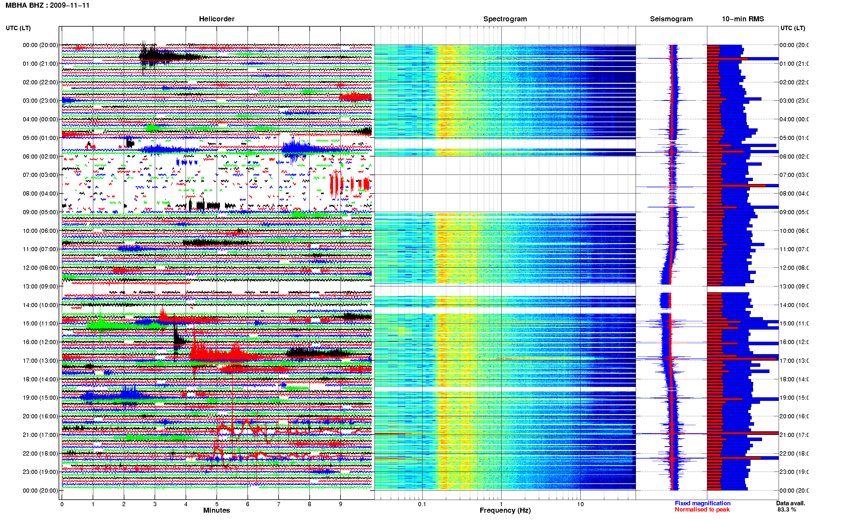Click tick label 3 on the Minutes axis
842x526 pixels.
(155, 504)
